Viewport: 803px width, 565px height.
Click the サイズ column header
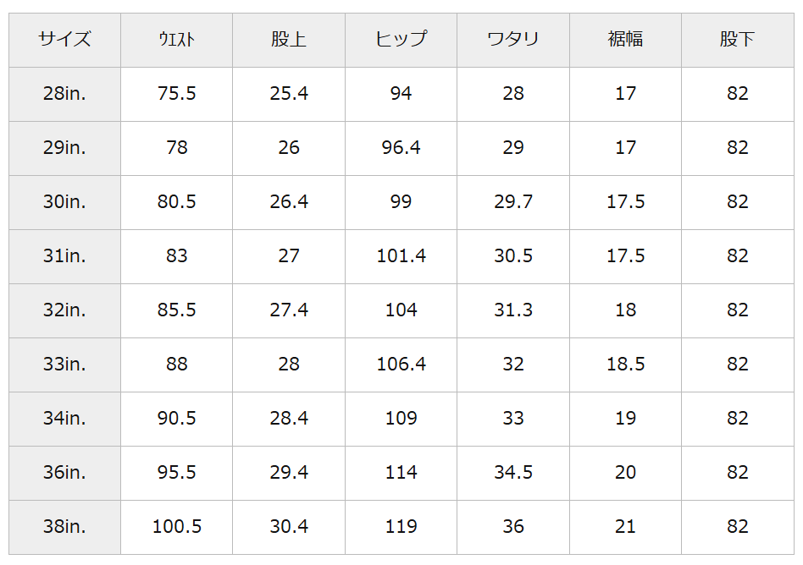(x=64, y=39)
